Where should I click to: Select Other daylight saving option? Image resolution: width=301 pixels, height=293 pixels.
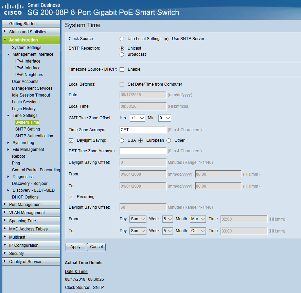[169, 140]
